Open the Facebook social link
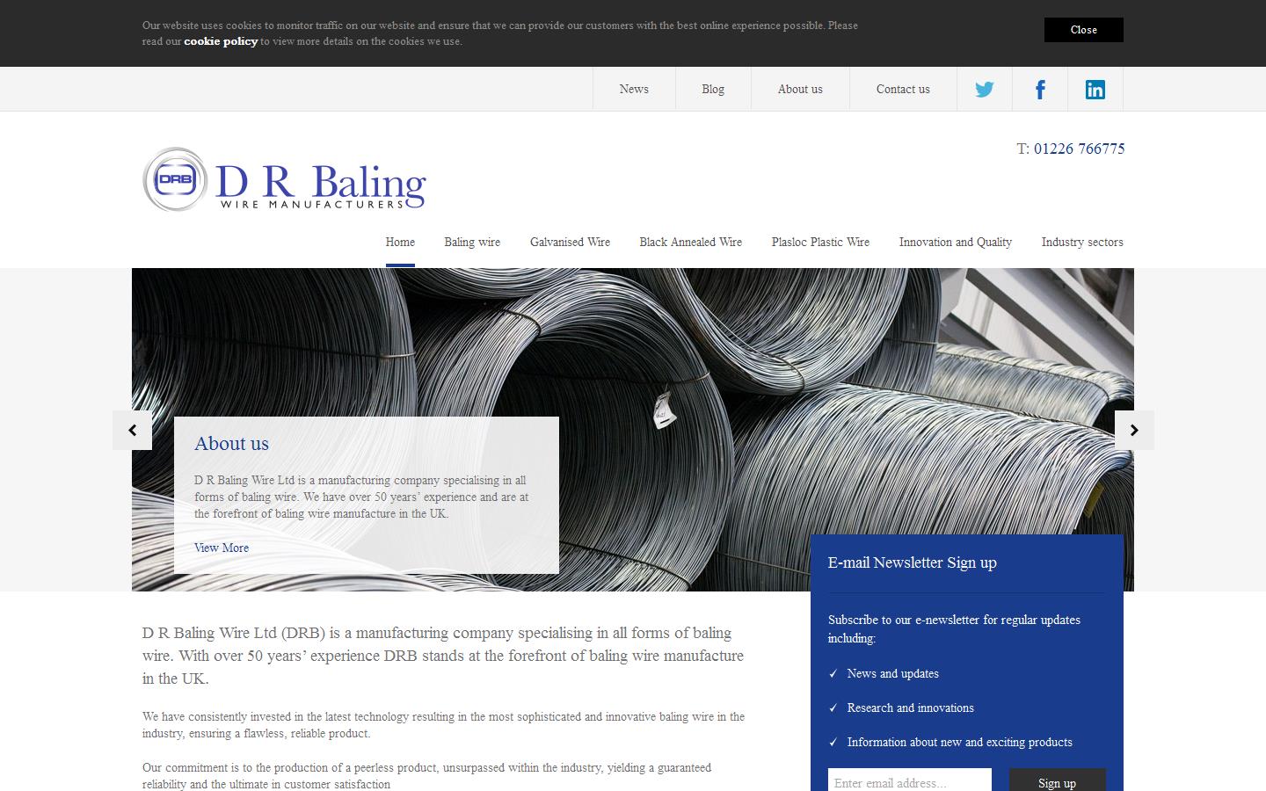This screenshot has height=791, width=1266. [x=1040, y=89]
